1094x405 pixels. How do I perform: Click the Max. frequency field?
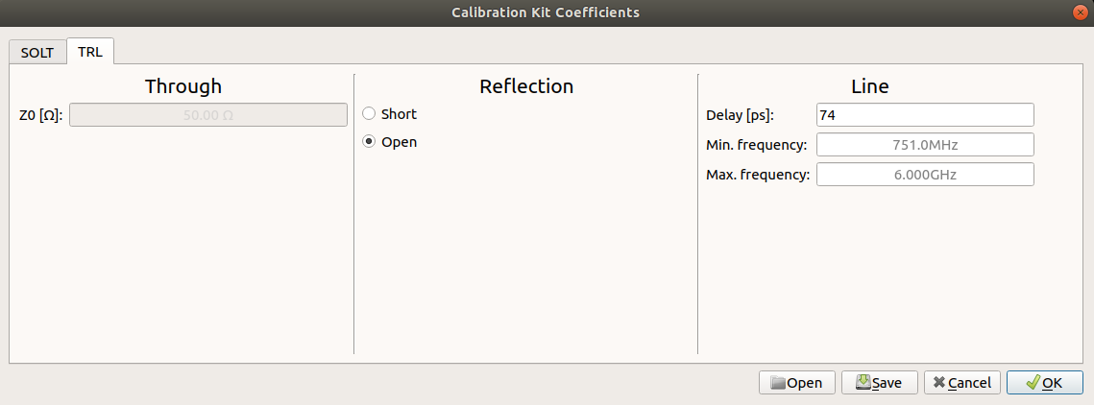pos(924,175)
